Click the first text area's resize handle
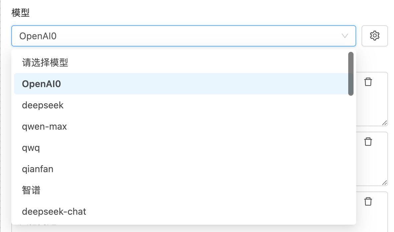 (x=384, y=123)
